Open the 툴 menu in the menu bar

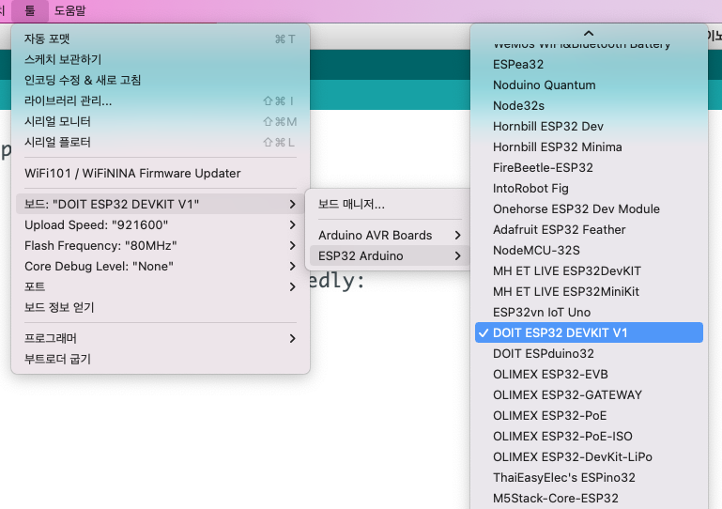[30, 10]
